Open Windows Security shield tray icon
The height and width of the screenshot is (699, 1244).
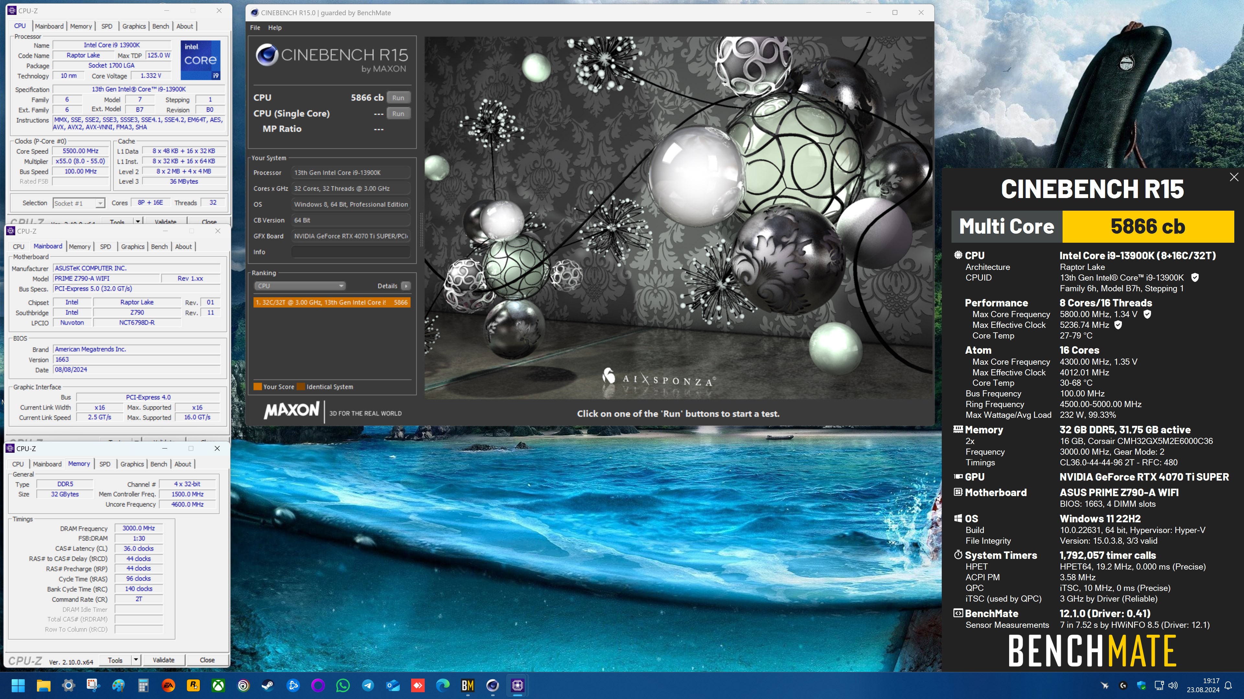[x=1141, y=685]
